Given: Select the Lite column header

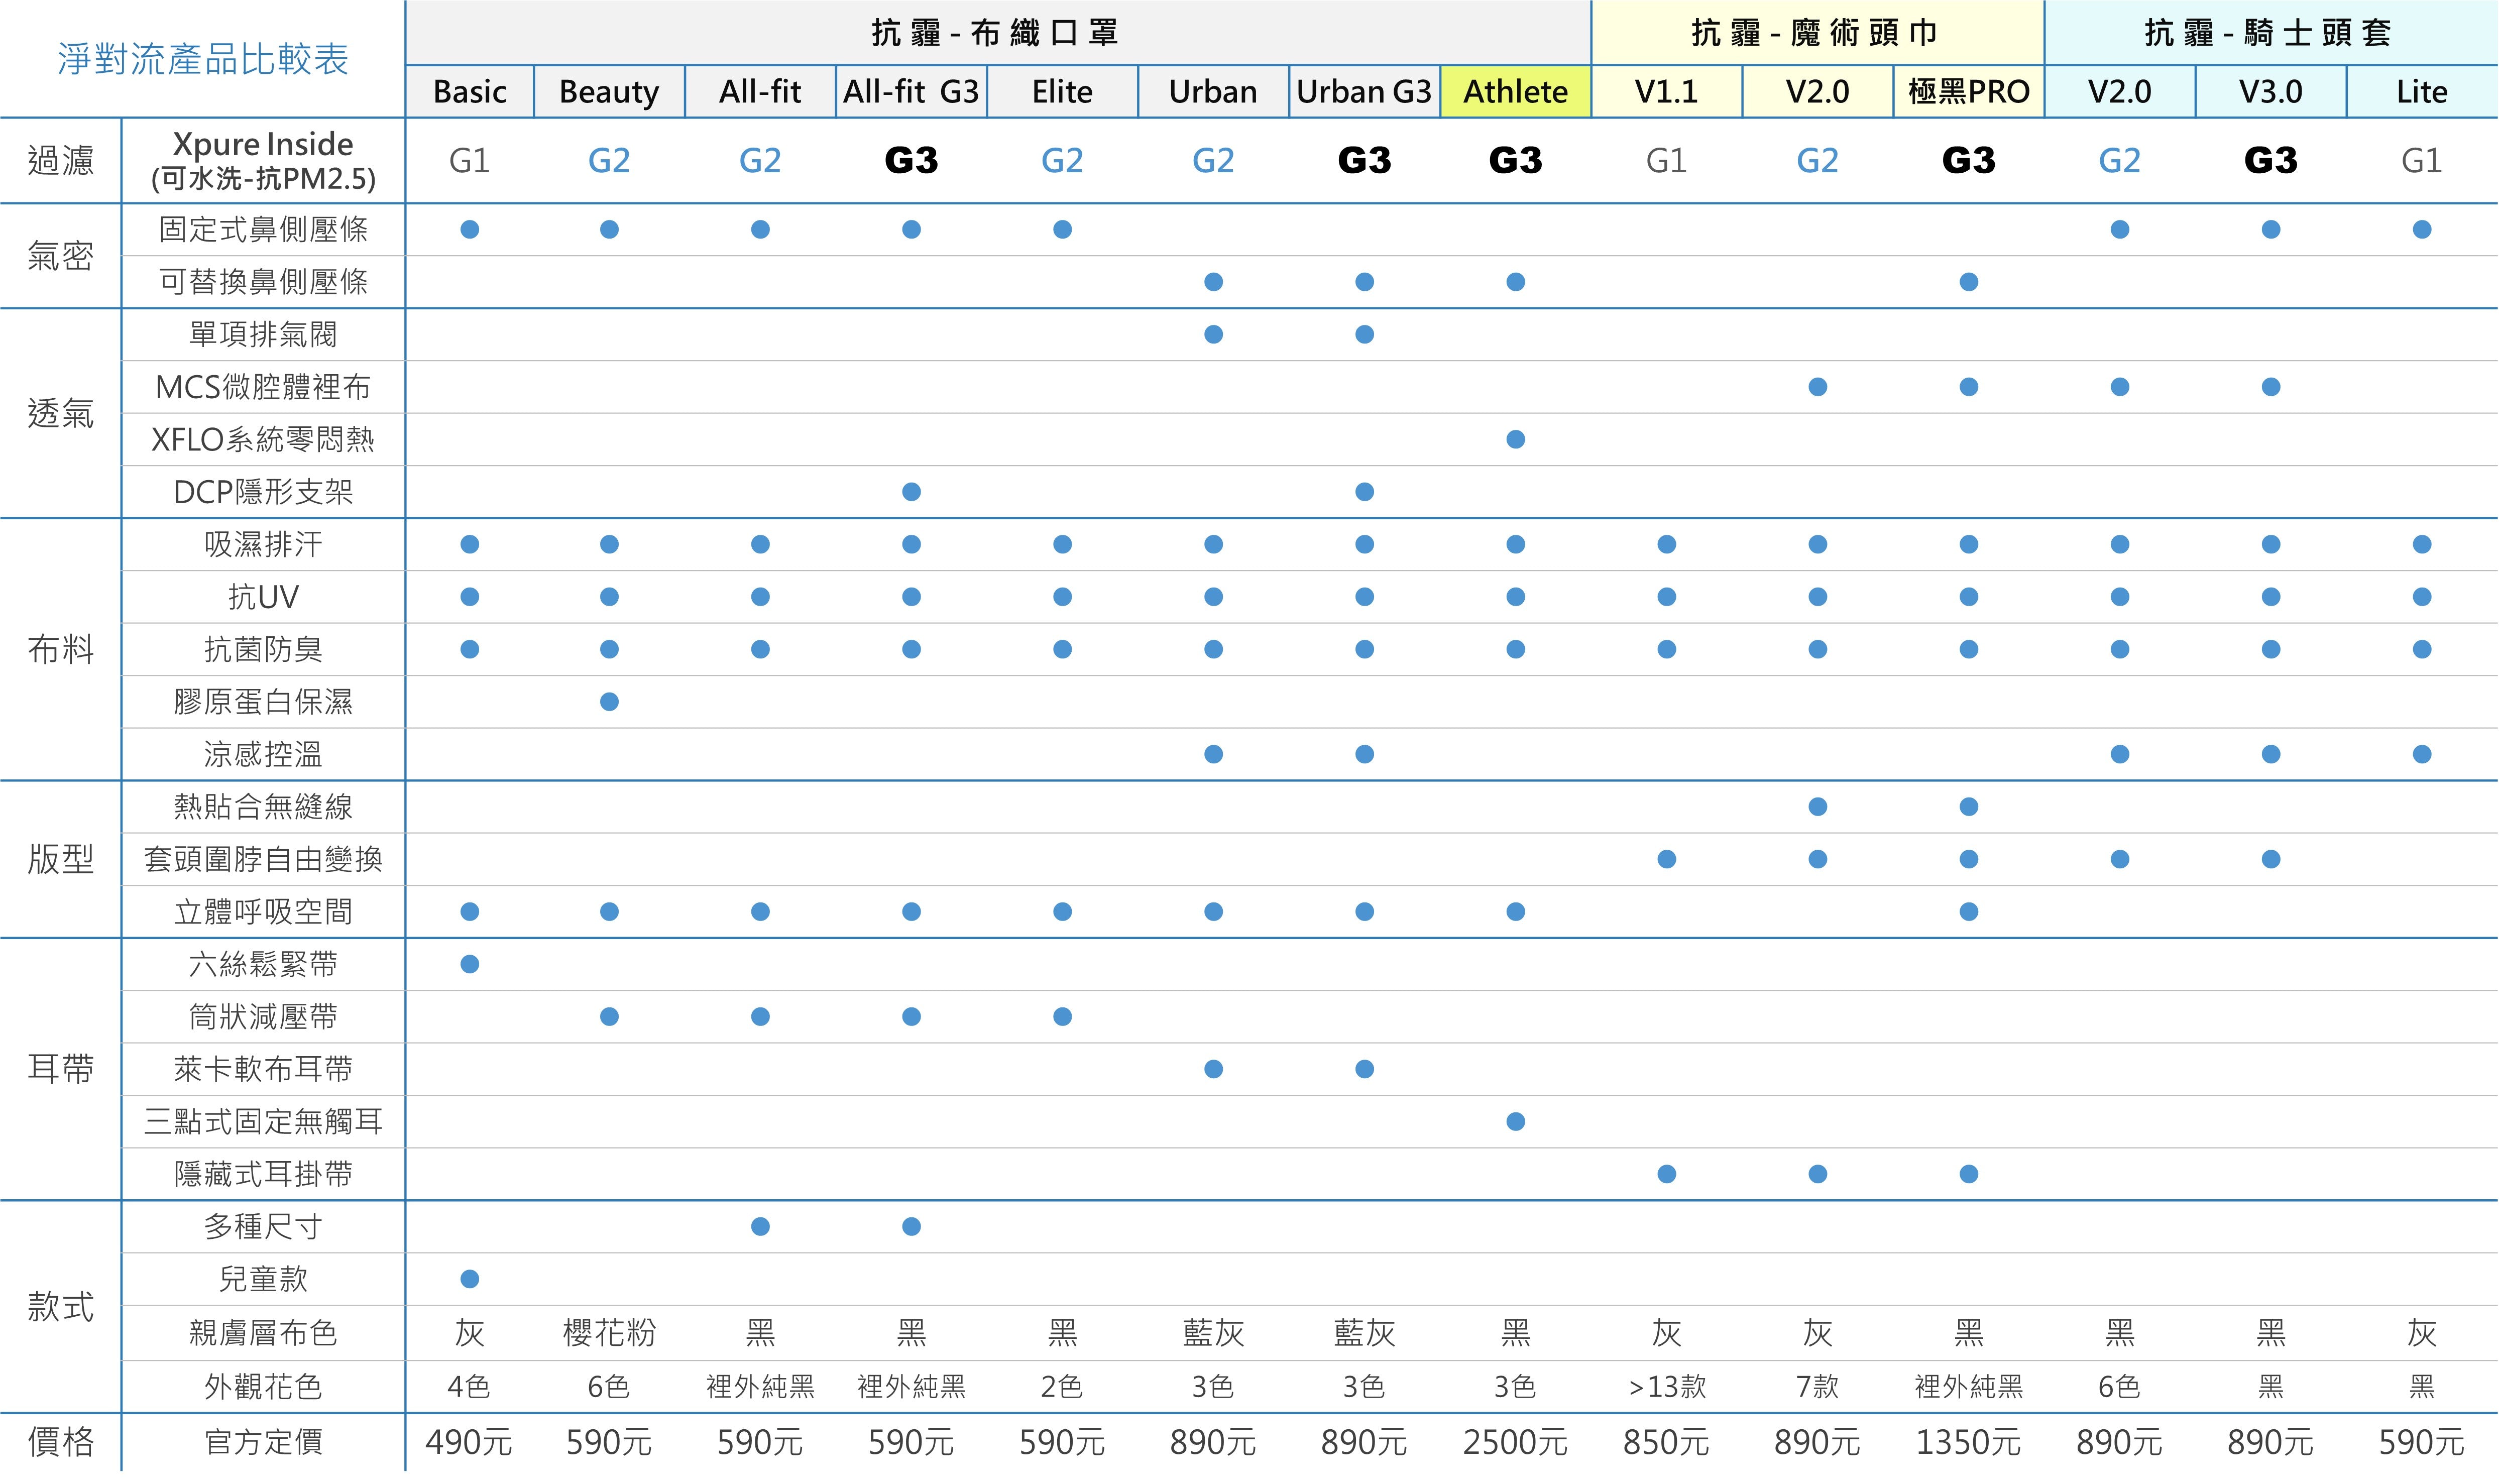Looking at the screenshot, I should [2422, 92].
